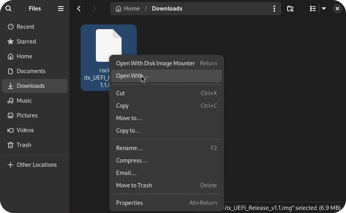Go to Home in the sidebar
Viewport: 346px width, 213px height.
(35, 56)
